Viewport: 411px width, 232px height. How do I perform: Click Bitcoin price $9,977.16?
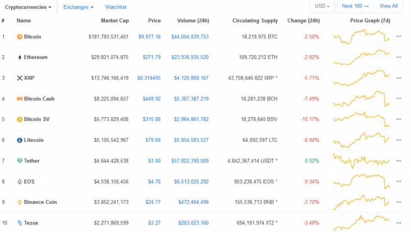pos(149,36)
